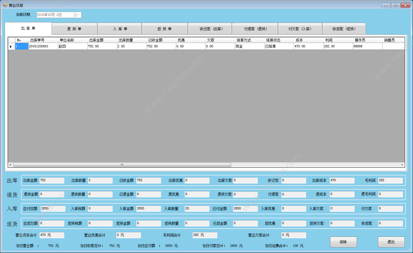Click the 营业欠款合计 field
This screenshot has width=413, height=253.
pyautogui.click(x=294, y=235)
